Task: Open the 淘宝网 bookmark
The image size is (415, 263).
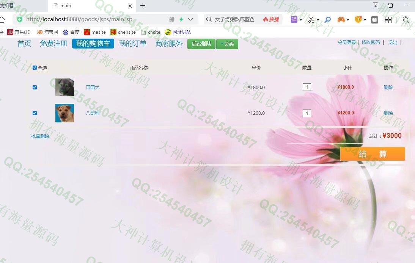Action: (47, 32)
